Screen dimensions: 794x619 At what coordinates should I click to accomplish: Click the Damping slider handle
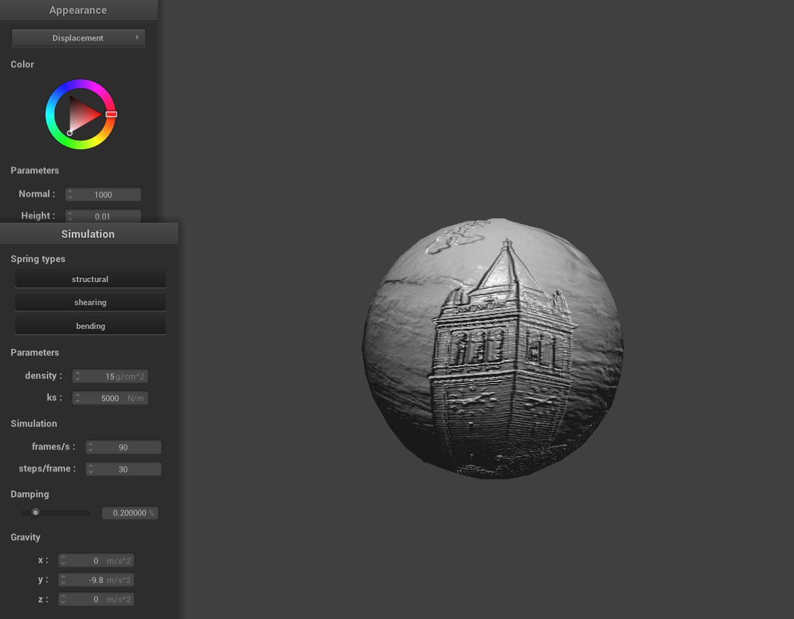tap(36, 512)
